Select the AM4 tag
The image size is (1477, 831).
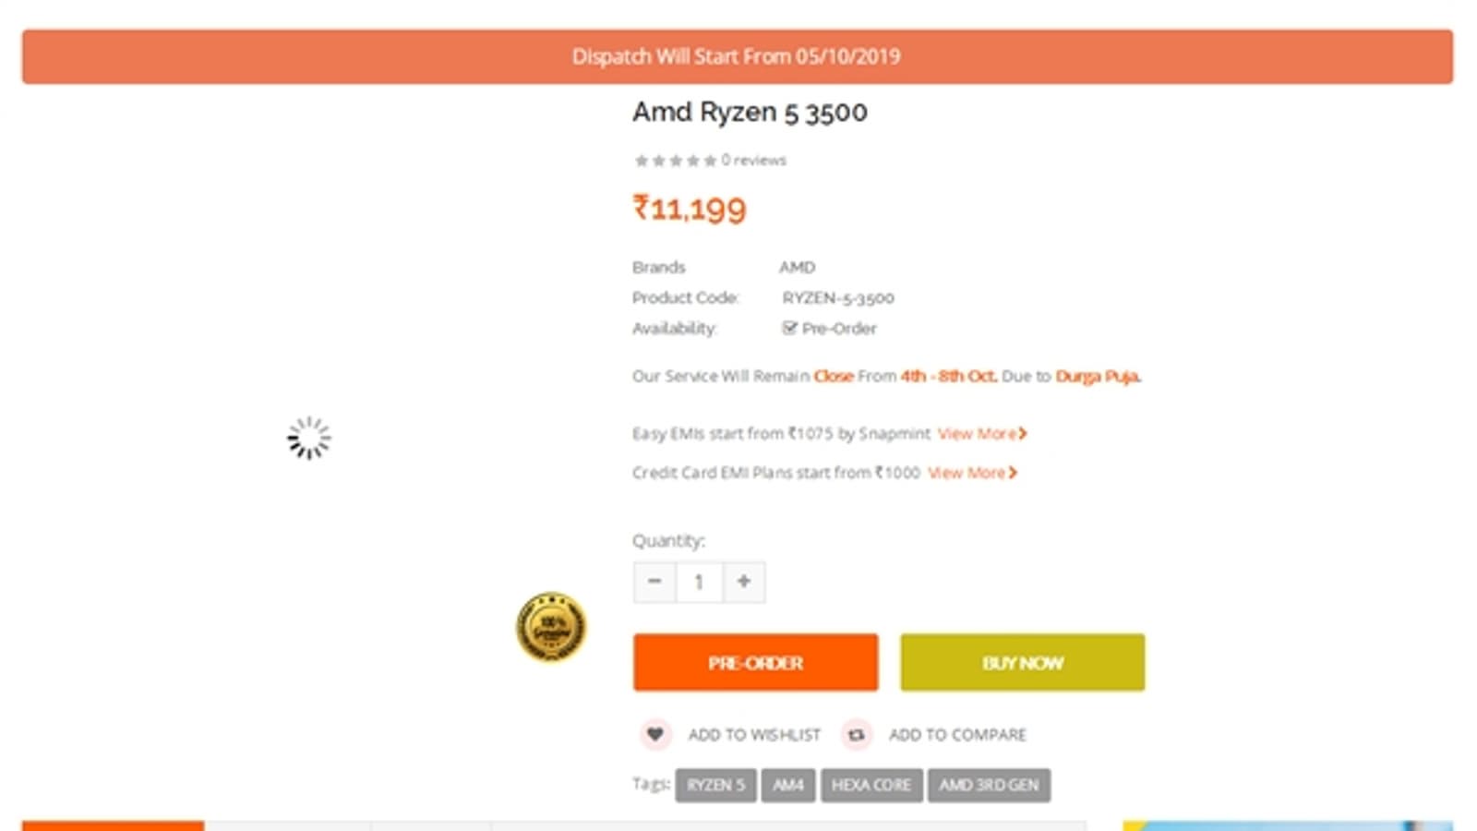(x=787, y=785)
